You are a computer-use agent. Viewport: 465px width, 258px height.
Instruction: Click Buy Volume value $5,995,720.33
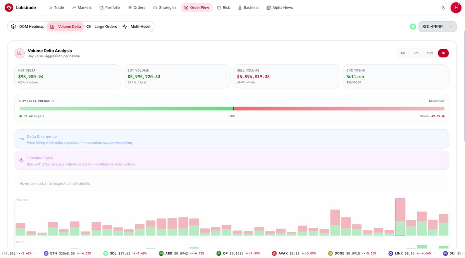point(144,77)
